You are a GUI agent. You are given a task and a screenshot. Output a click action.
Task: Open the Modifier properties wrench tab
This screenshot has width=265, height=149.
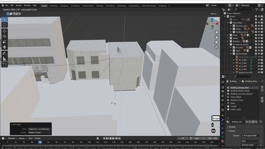[223, 120]
